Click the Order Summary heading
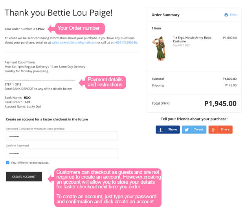Screen dimensions: 246x219 tap(165, 15)
